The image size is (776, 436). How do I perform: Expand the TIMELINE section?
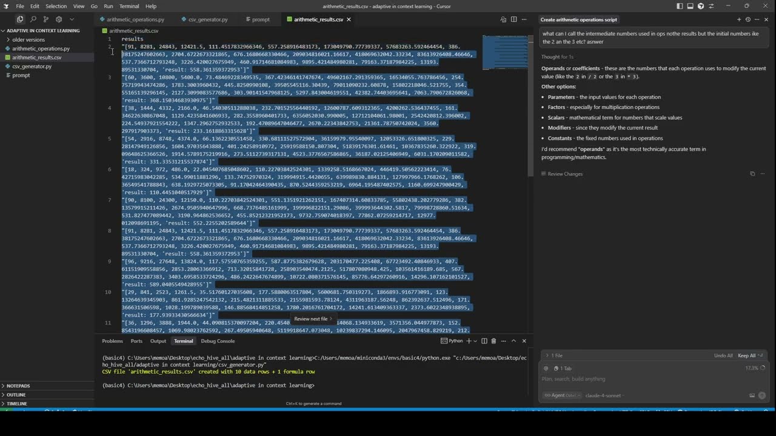(47, 403)
